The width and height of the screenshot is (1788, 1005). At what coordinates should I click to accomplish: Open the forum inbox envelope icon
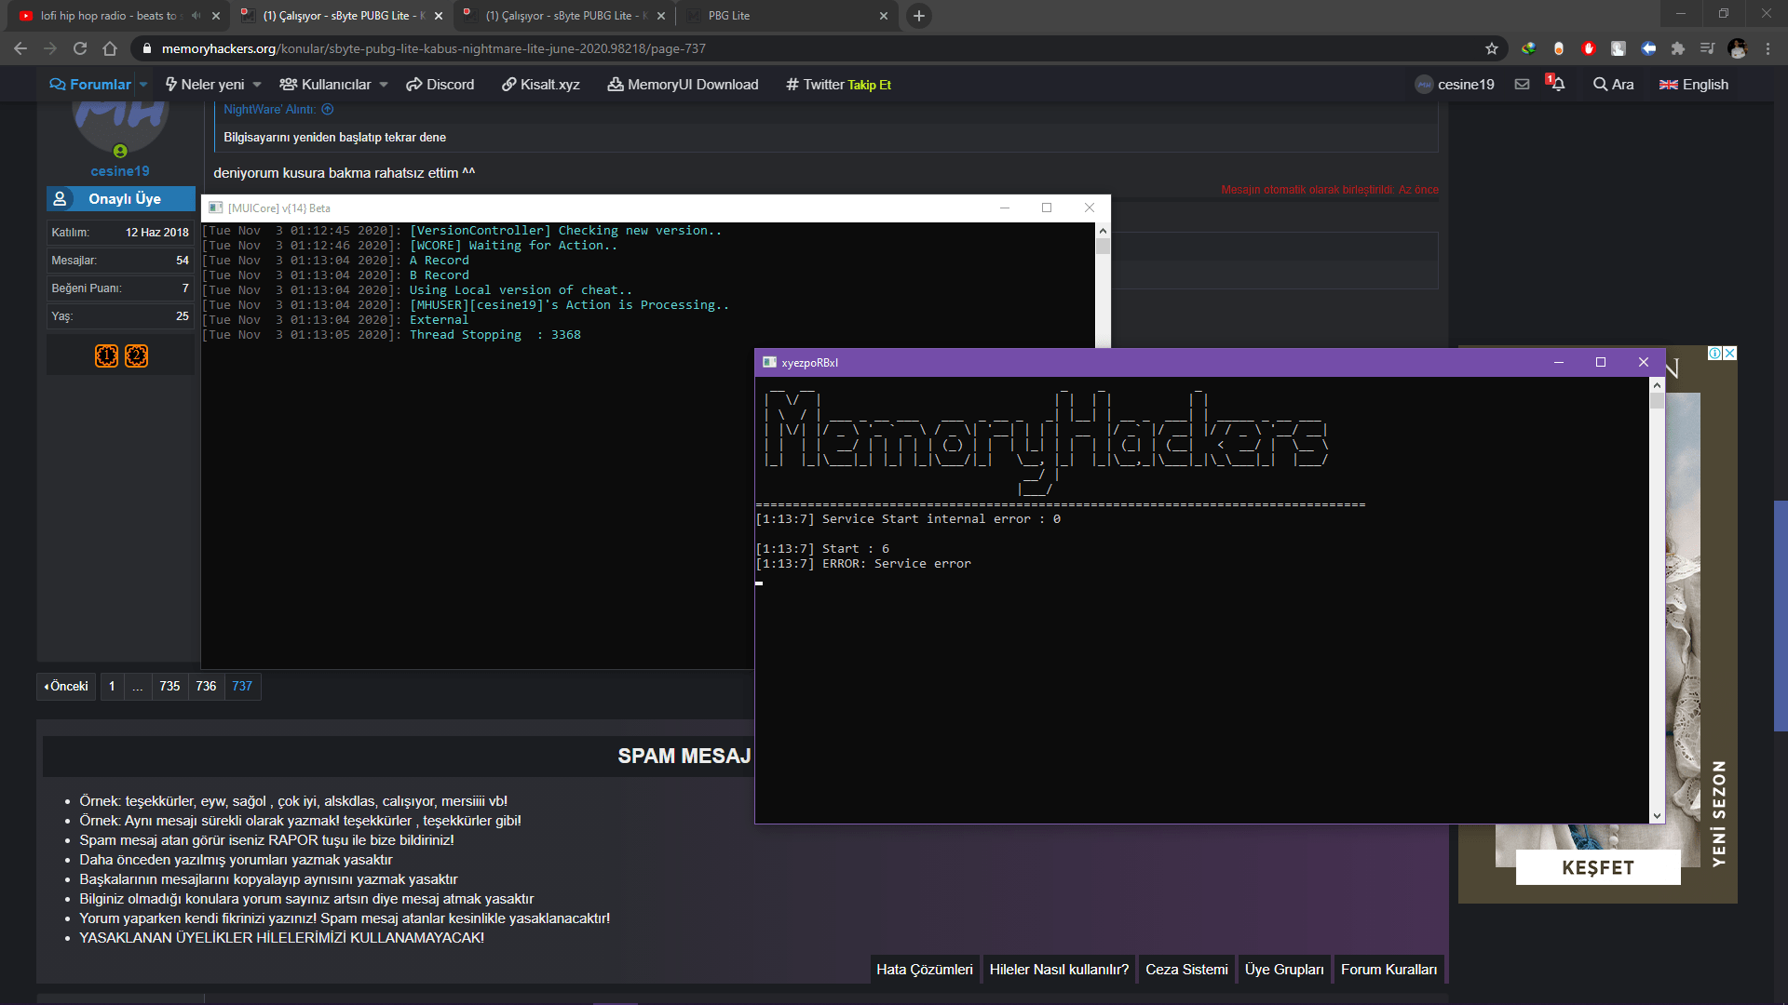click(x=1522, y=85)
